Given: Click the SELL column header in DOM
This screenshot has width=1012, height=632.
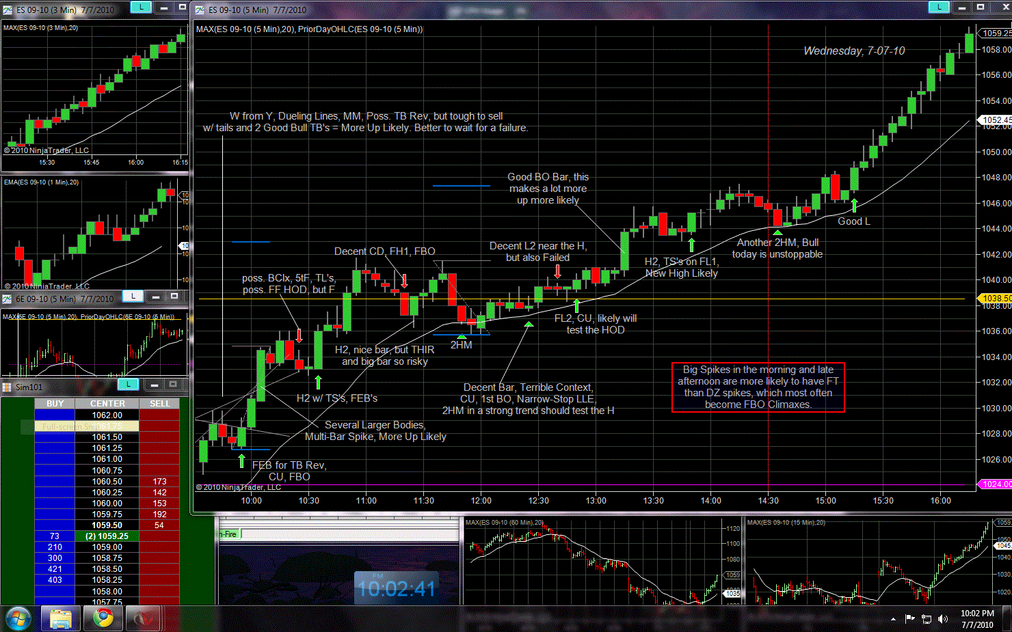Looking at the screenshot, I should (x=159, y=404).
